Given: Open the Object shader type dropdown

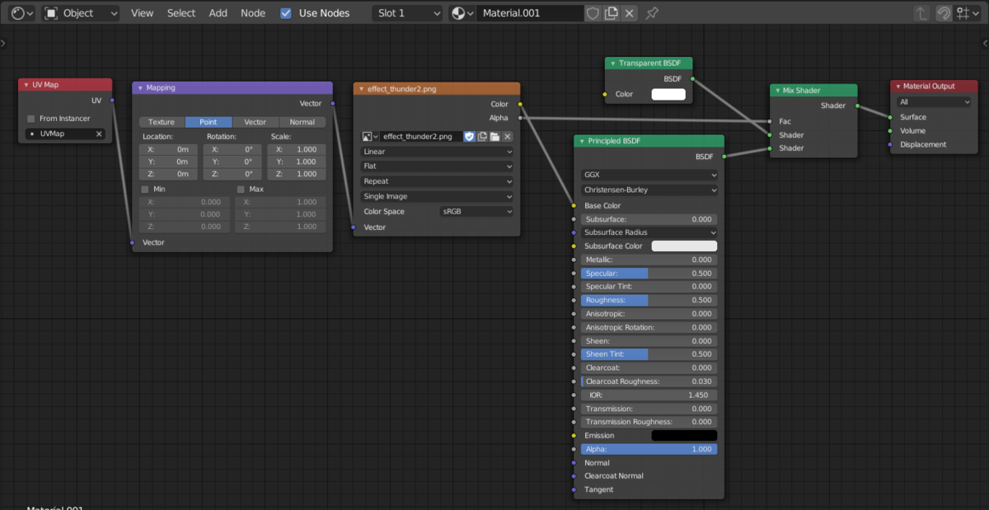Looking at the screenshot, I should coord(80,13).
